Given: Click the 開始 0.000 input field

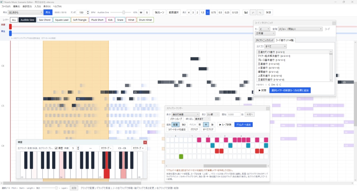Looking at the screenshot, I should click(x=233, y=114).
